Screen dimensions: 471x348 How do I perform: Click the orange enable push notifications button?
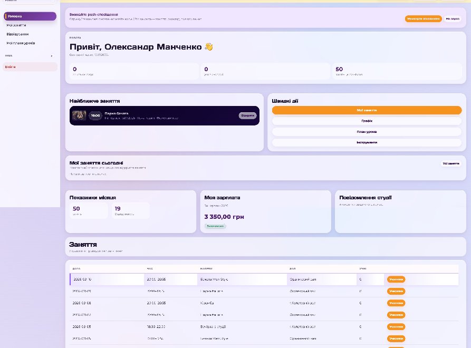point(423,19)
